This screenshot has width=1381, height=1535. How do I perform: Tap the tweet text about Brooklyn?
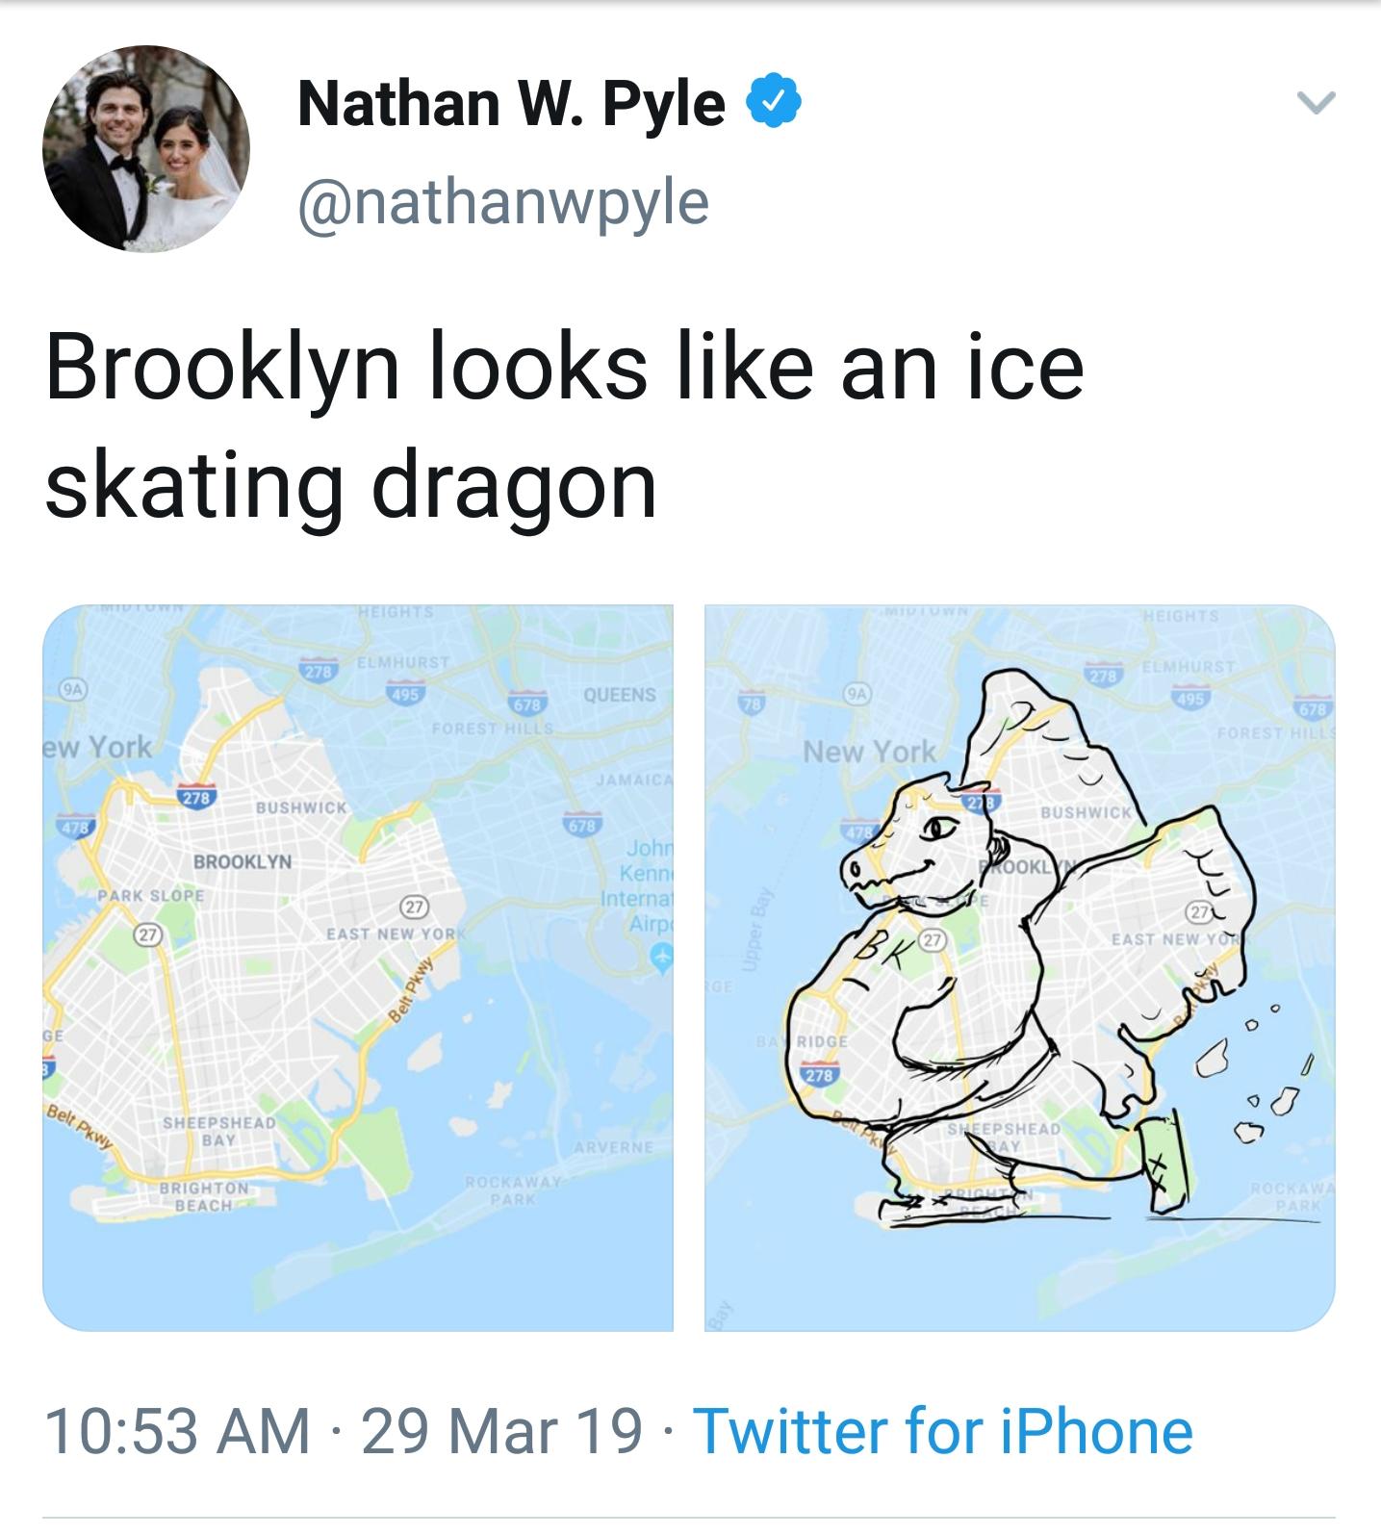(x=568, y=423)
